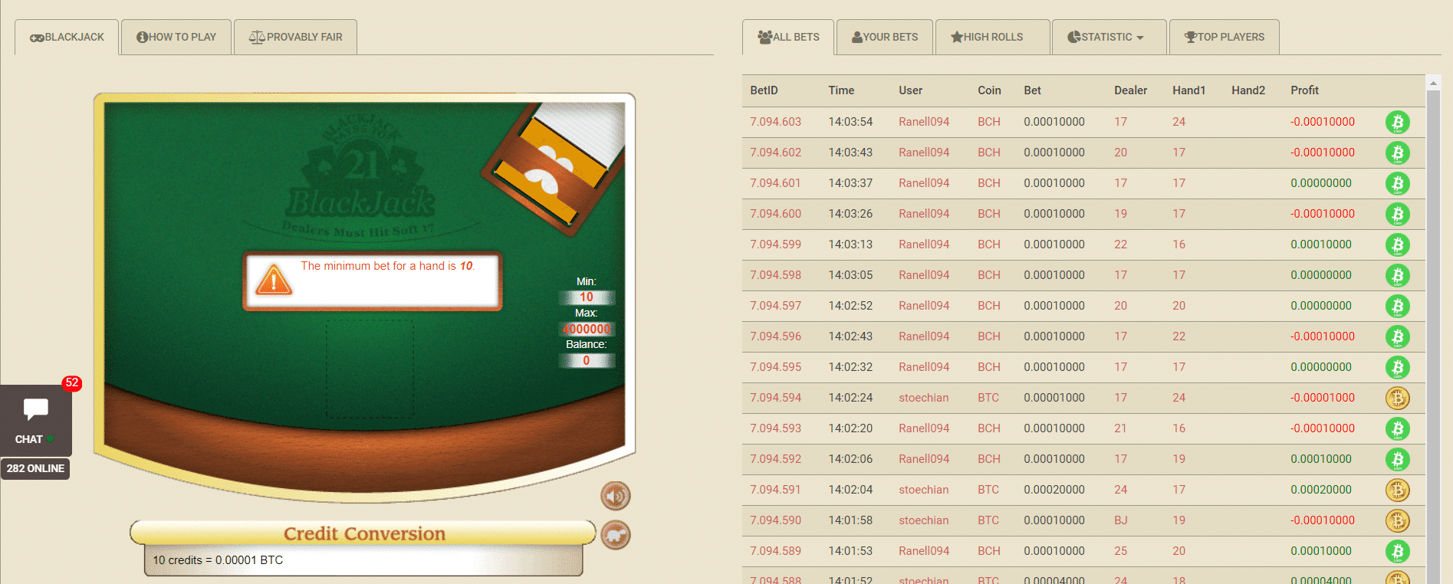Viewport: 1453px width, 584px height.
Task: View the Your Bets tab
Action: (884, 37)
